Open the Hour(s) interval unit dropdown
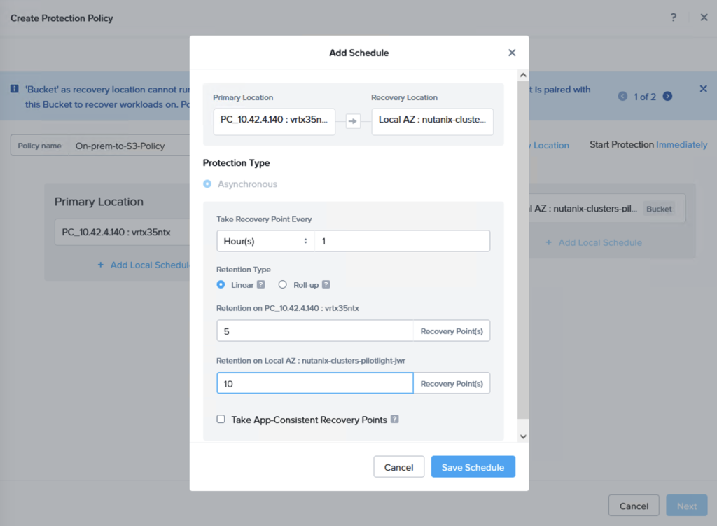Image resolution: width=717 pixels, height=526 pixels. [x=265, y=241]
